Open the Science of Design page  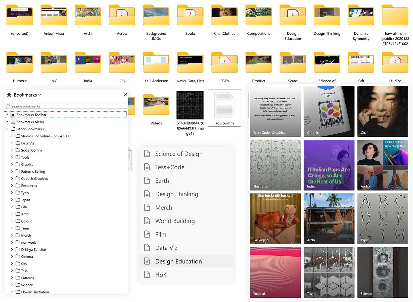pyautogui.click(x=179, y=154)
